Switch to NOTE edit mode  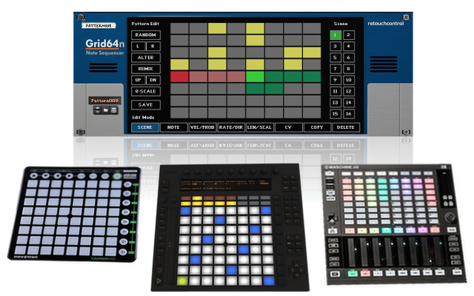(x=173, y=127)
